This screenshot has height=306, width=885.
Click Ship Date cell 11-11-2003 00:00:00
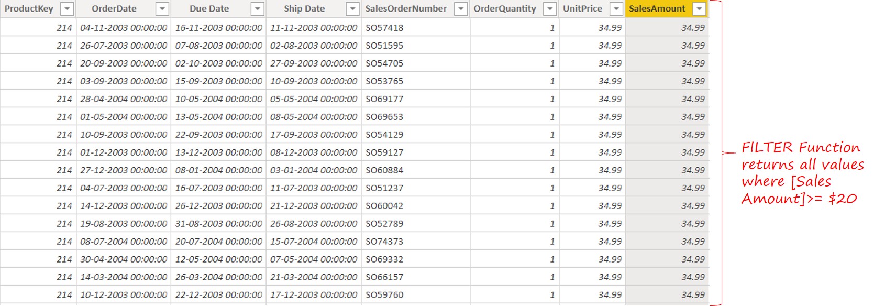coord(314,28)
